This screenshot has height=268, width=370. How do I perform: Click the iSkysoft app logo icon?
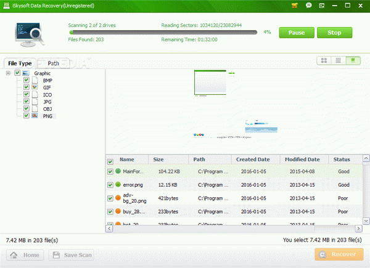[6, 6]
